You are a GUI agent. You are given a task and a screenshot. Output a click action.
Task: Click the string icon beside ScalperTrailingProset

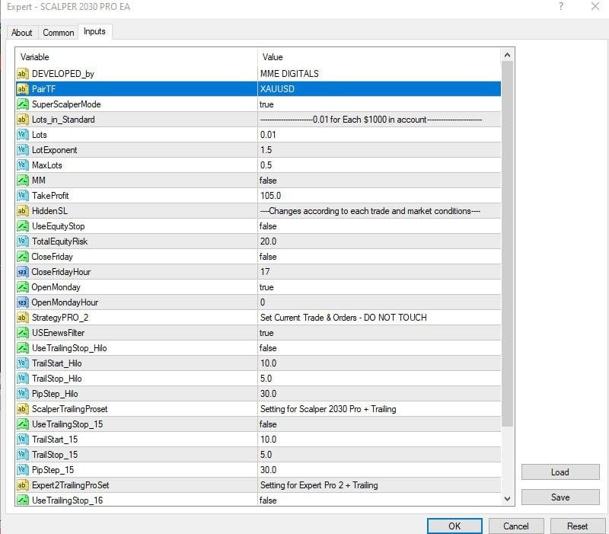click(22, 409)
